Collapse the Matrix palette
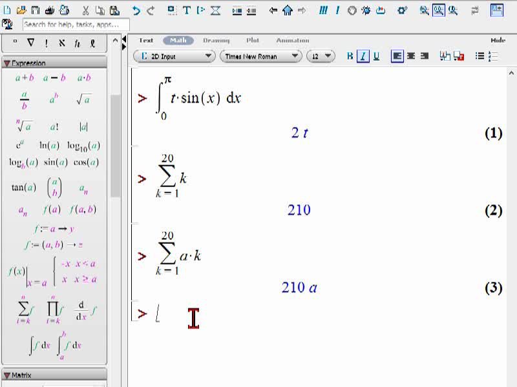Viewport: 517px width, 387px height. click(x=7, y=375)
